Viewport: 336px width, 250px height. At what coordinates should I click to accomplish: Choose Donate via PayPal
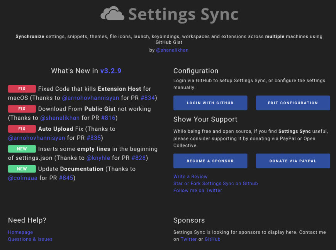(x=293, y=161)
